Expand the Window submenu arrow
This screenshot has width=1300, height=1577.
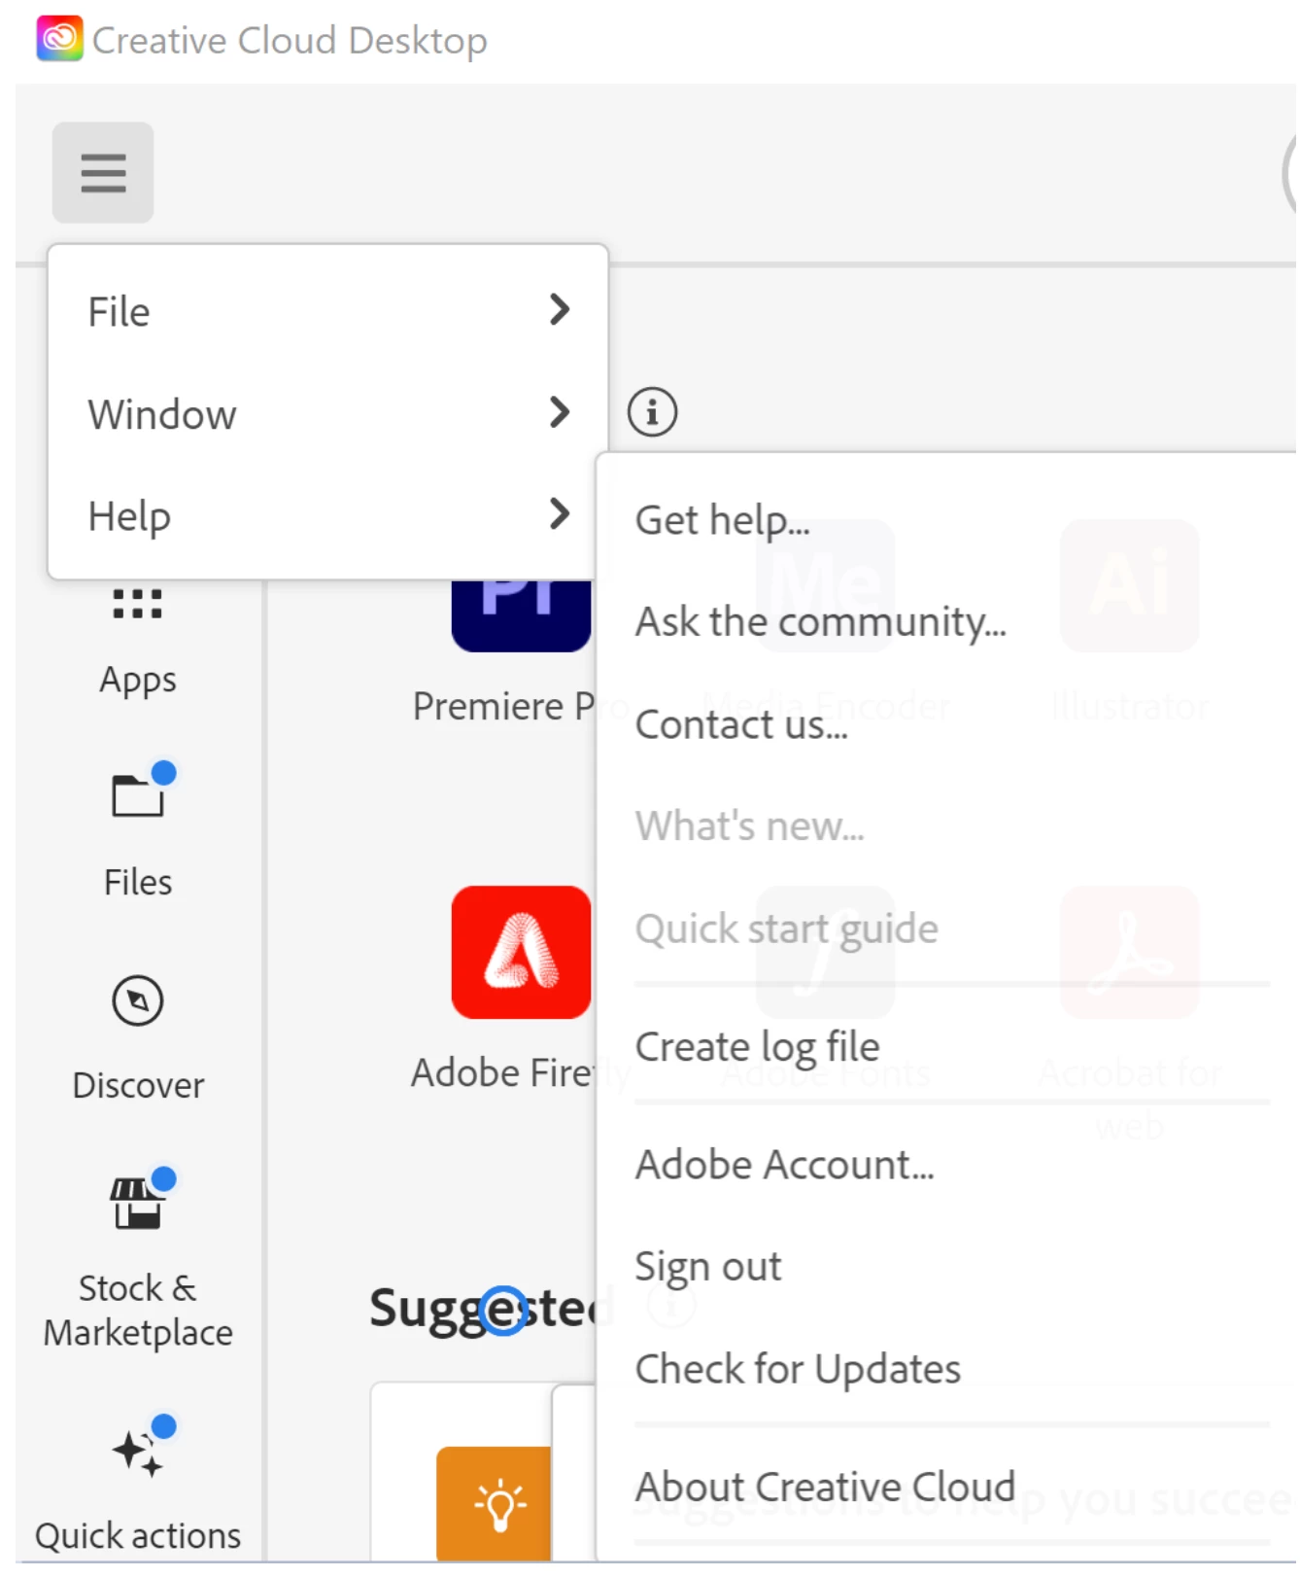559,412
